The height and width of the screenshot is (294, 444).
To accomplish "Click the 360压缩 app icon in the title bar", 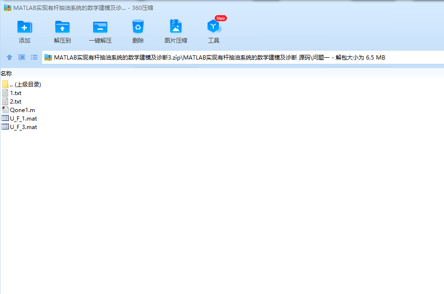I will pyautogui.click(x=8, y=8).
